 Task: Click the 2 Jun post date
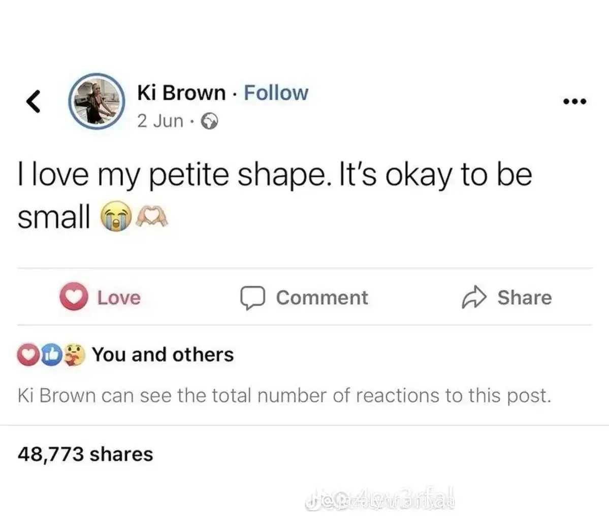pos(160,121)
